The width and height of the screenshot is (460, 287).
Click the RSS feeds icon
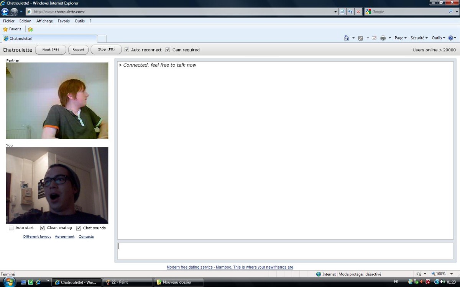pyautogui.click(x=361, y=38)
